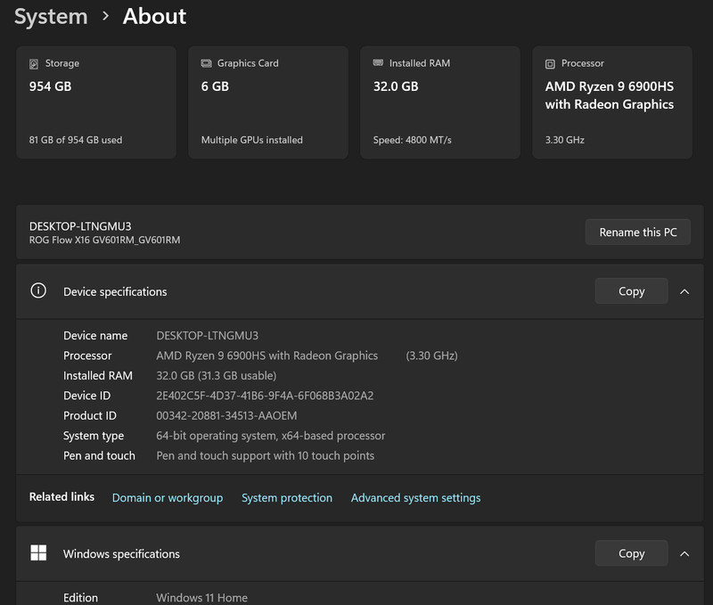Viewport: 713px width, 605px height.
Task: Select the AMD Ryzen 9 6900HS processor card title
Action: pyautogui.click(x=610, y=95)
